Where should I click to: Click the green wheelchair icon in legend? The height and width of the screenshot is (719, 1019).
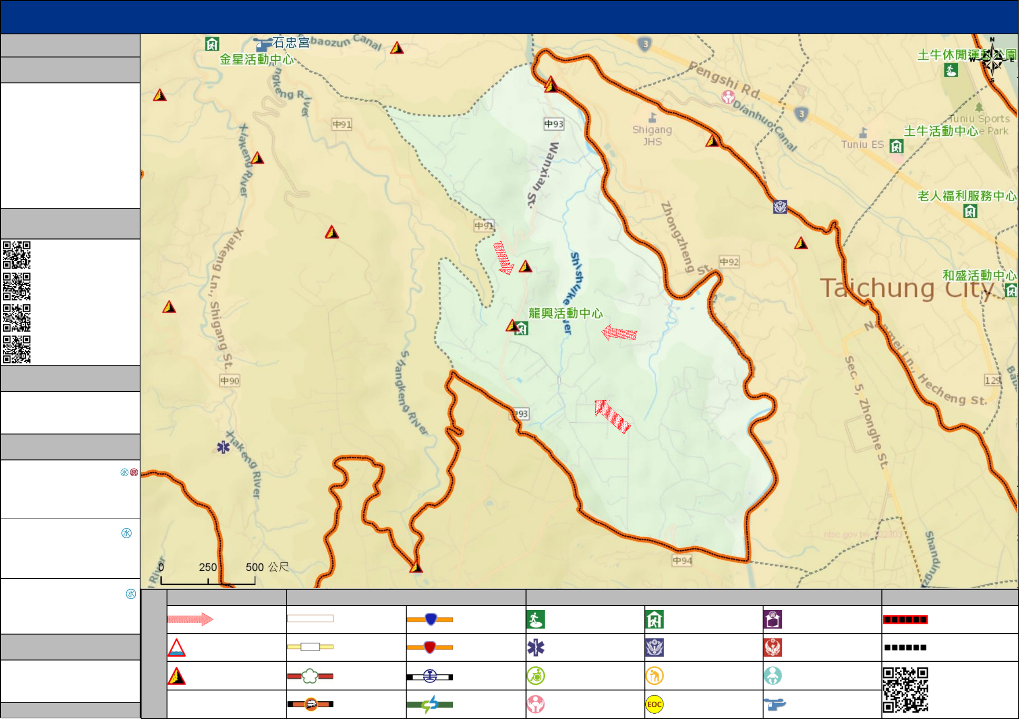536,676
